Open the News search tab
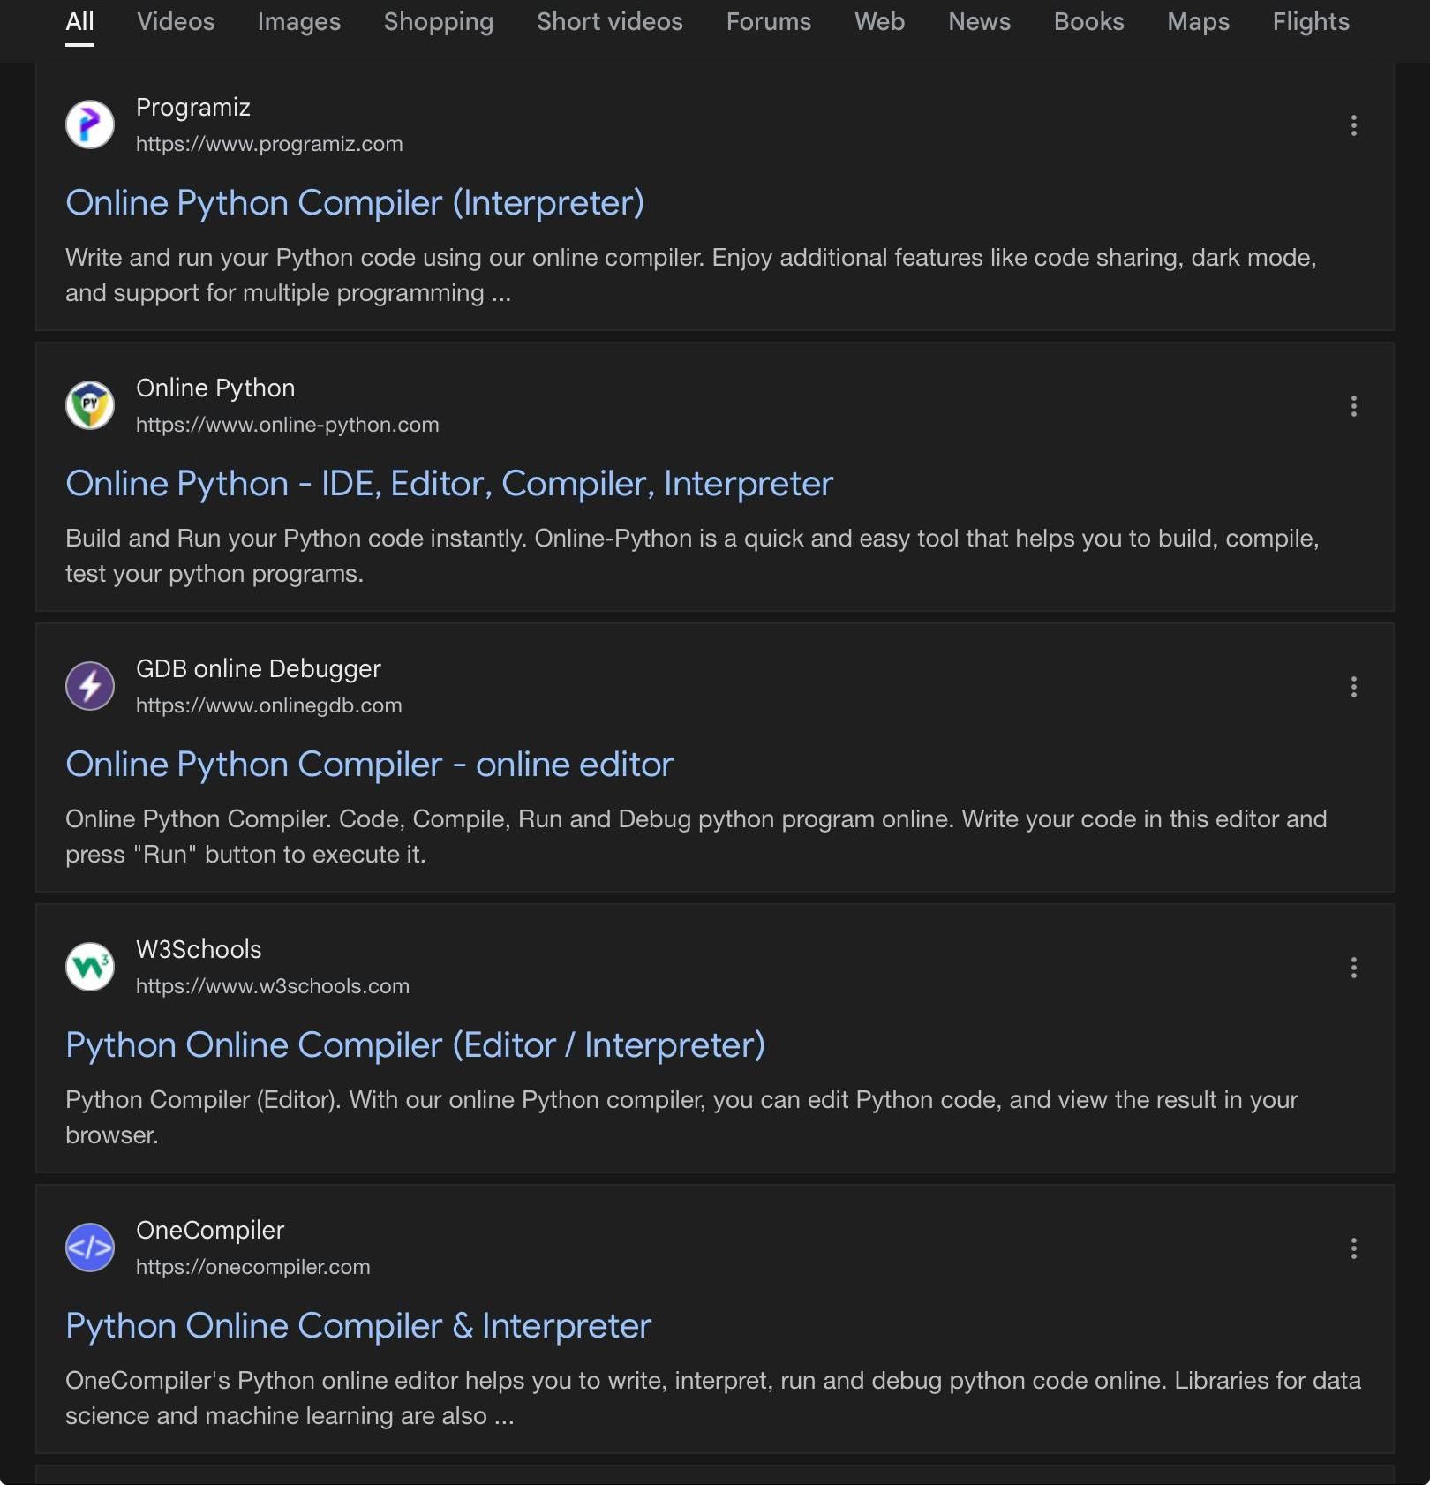The image size is (1430, 1485). pyautogui.click(x=979, y=21)
